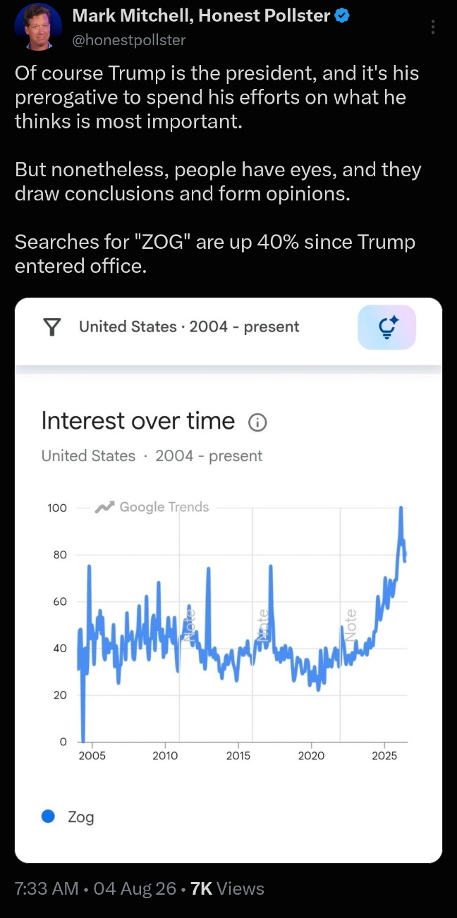Image resolution: width=457 pixels, height=918 pixels.
Task: Click the Note marker near 2017
Action: pyautogui.click(x=263, y=625)
